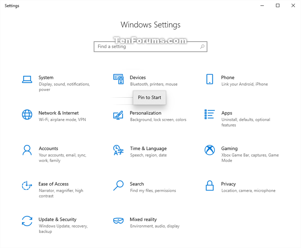Go to Accounts settings title
Viewport: 301px width, 248px height.
[49, 149]
